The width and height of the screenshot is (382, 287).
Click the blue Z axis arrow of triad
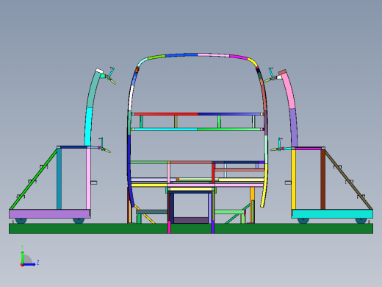(29, 265)
